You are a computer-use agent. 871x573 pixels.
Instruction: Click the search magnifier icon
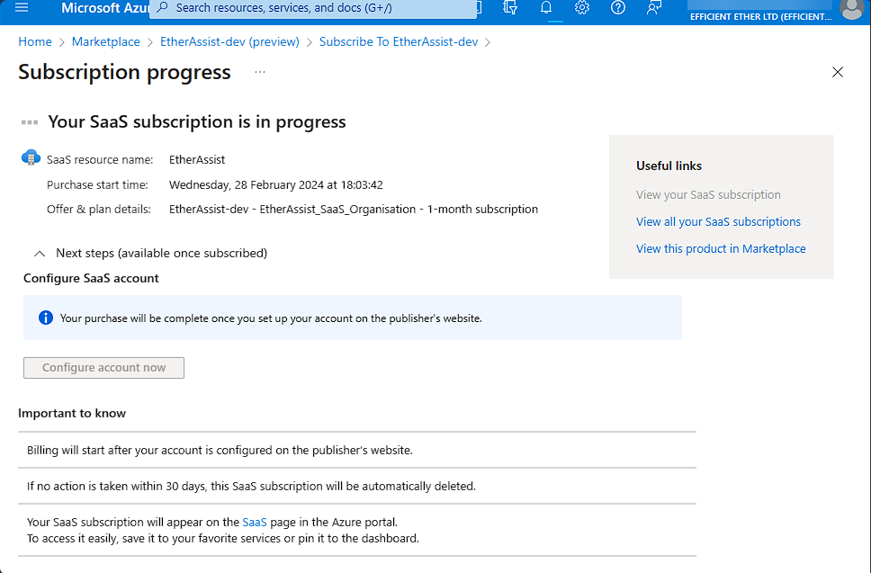click(x=162, y=8)
